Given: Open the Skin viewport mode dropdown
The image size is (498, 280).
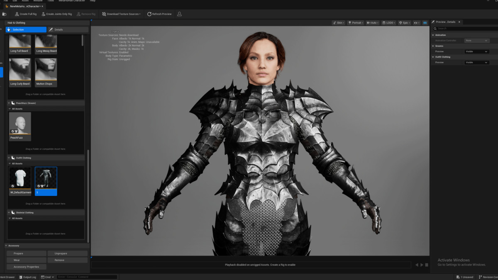Looking at the screenshot, I should (338, 23).
